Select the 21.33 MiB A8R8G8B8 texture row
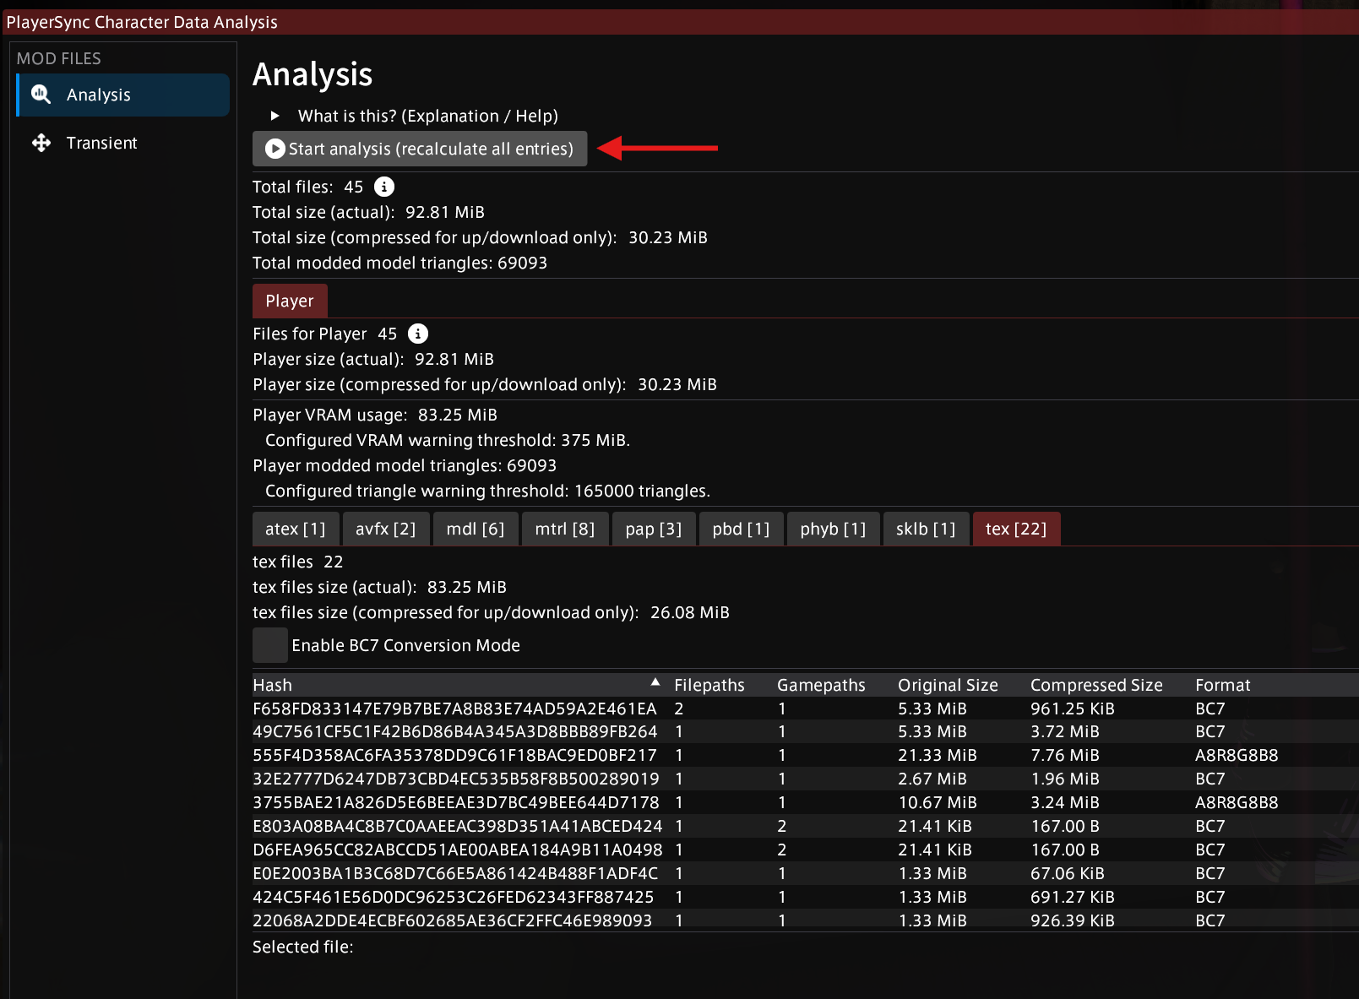 click(x=454, y=755)
